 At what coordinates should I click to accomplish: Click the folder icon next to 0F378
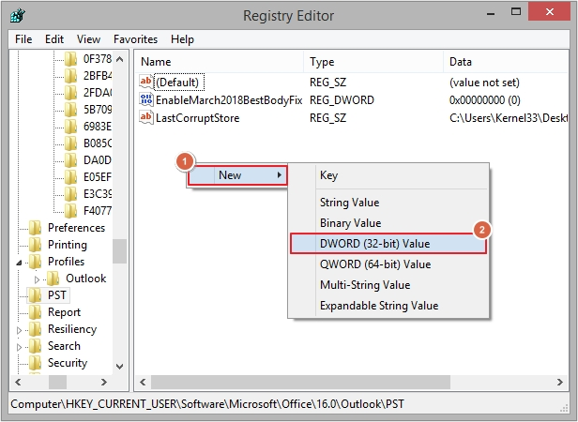(70, 58)
